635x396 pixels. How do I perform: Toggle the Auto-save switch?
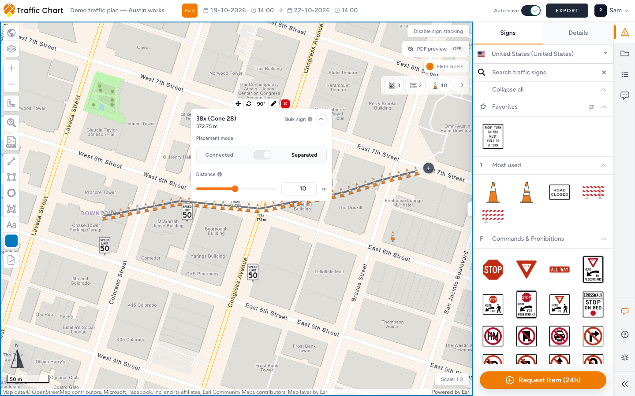point(531,11)
